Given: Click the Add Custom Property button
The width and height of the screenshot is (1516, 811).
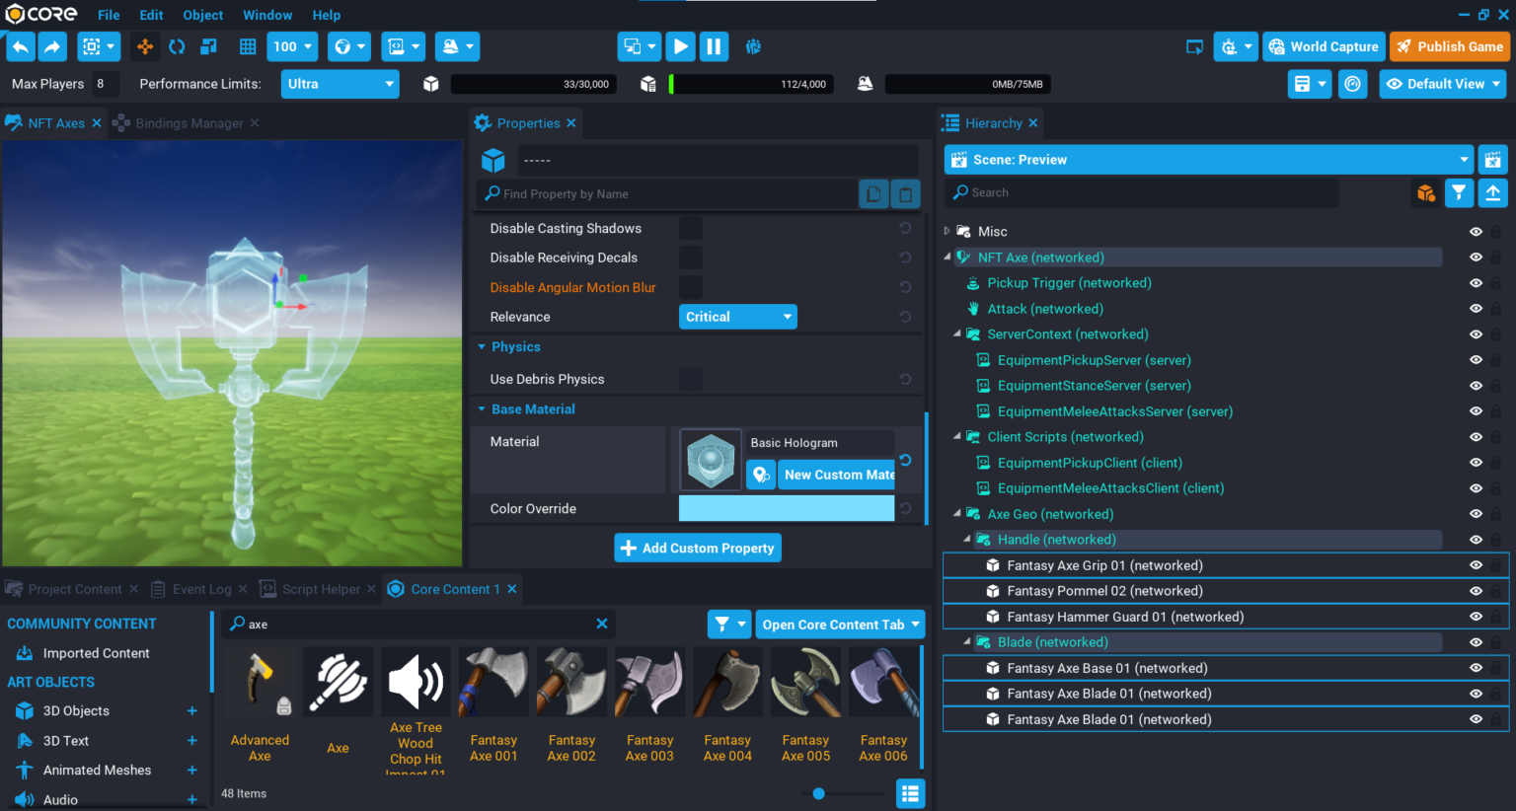Looking at the screenshot, I should click(698, 548).
